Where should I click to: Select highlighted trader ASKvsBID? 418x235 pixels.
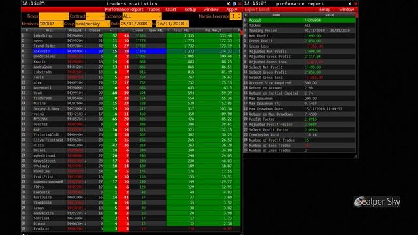pyautogui.click(x=131, y=51)
